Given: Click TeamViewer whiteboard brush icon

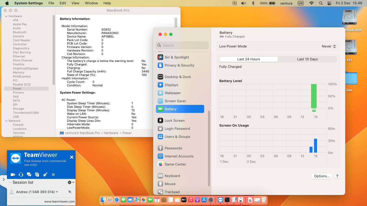Looking at the screenshot, I should pos(45,175).
